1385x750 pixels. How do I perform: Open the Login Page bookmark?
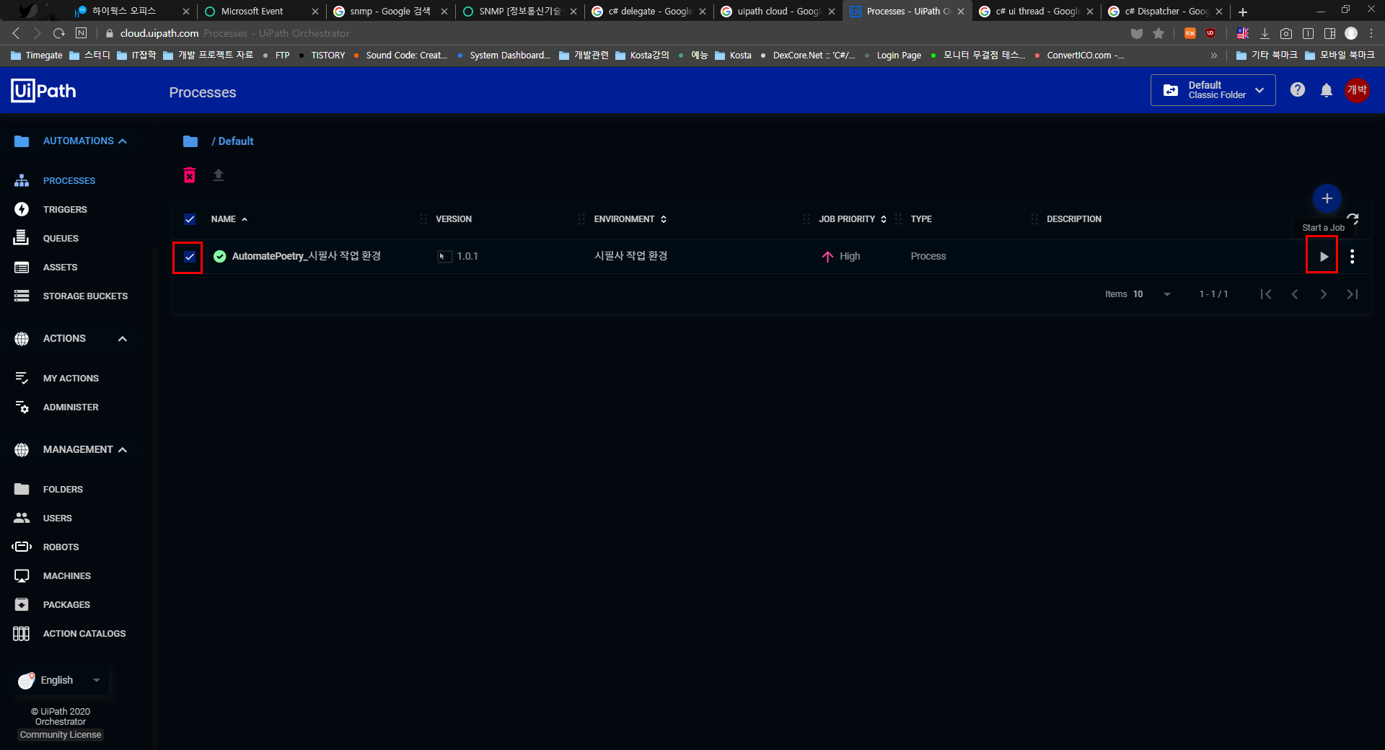[892, 56]
